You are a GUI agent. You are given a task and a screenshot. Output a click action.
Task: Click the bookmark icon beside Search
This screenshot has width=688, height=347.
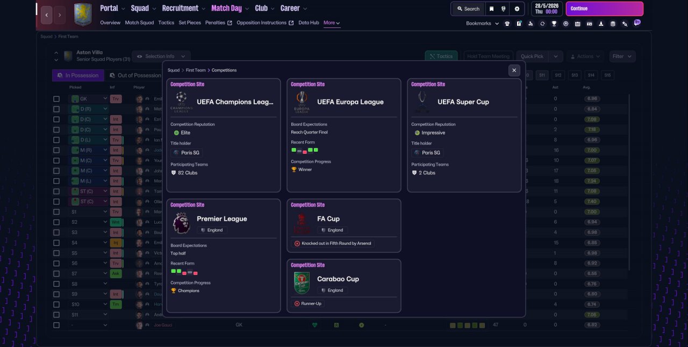pyautogui.click(x=491, y=9)
